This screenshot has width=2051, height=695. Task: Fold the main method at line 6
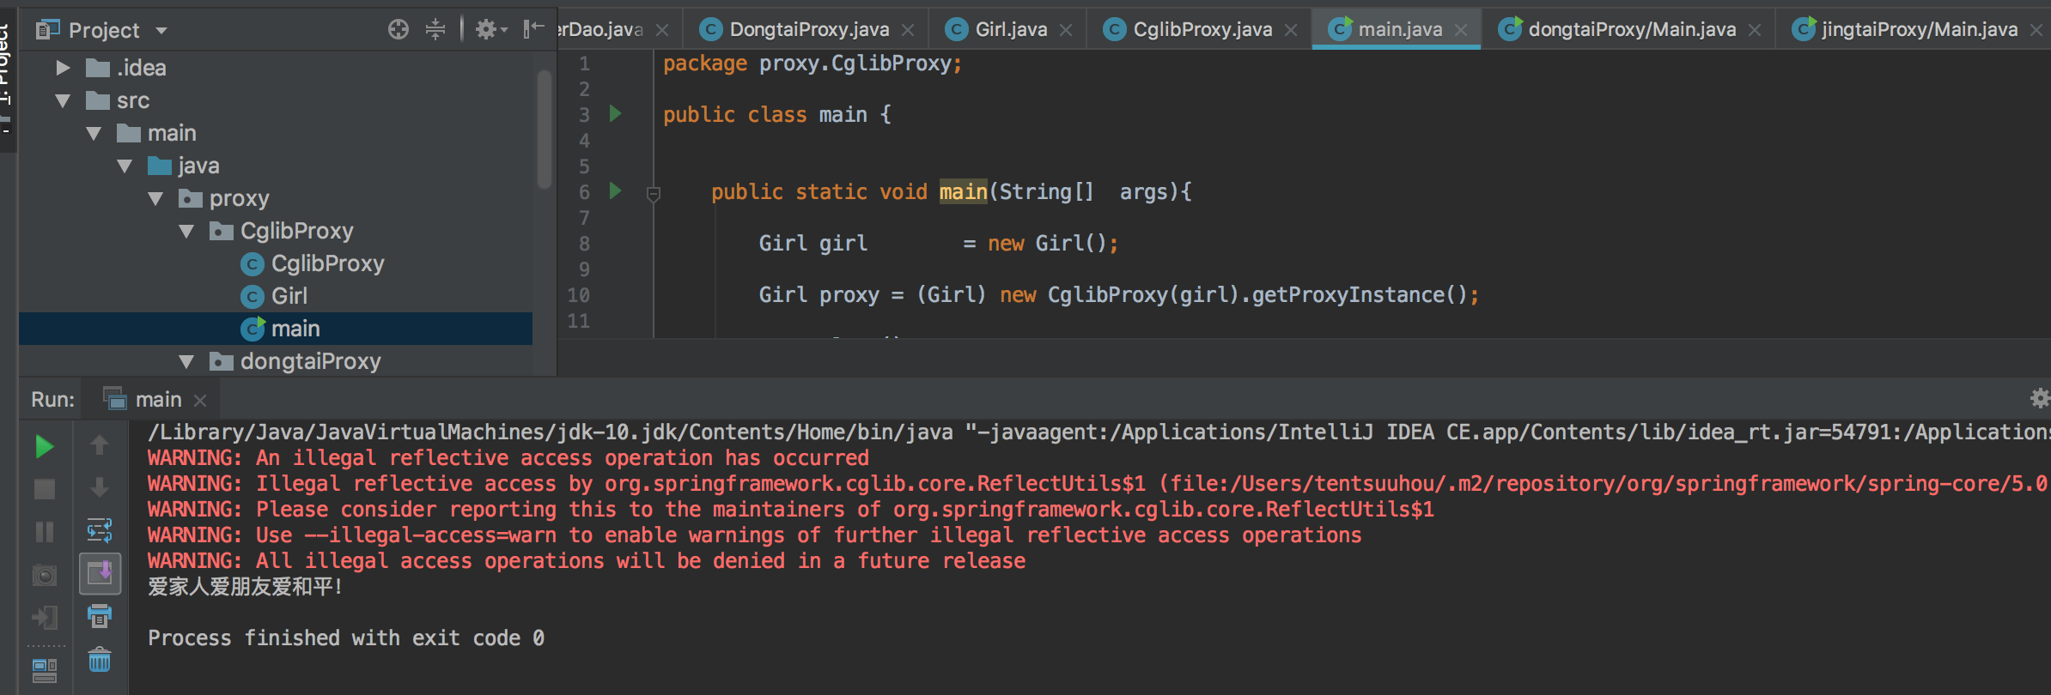click(653, 194)
